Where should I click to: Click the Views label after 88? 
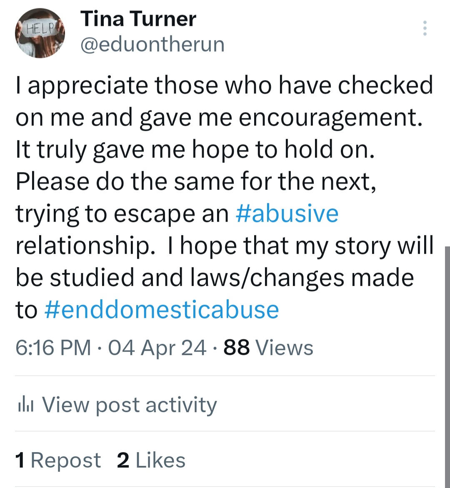(284, 348)
